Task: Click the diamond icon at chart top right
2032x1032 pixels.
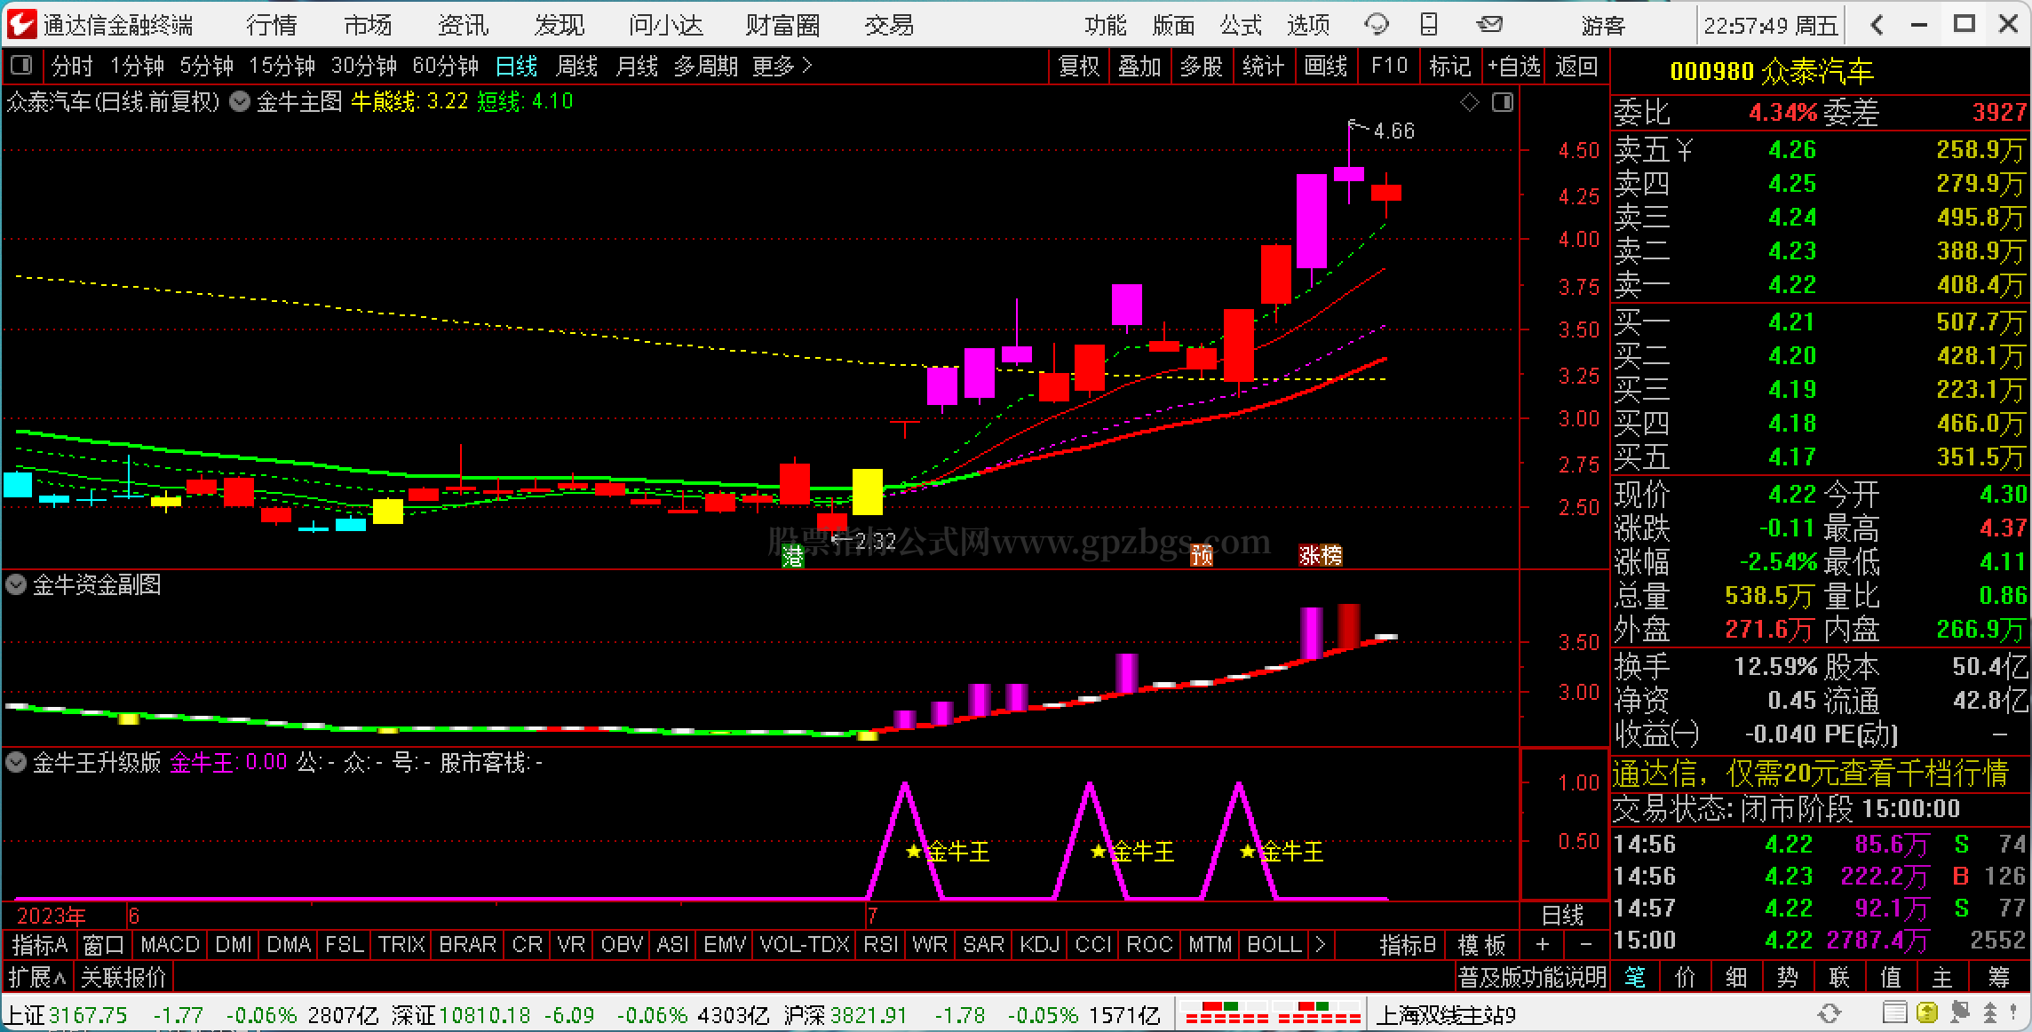Action: coord(1470,103)
